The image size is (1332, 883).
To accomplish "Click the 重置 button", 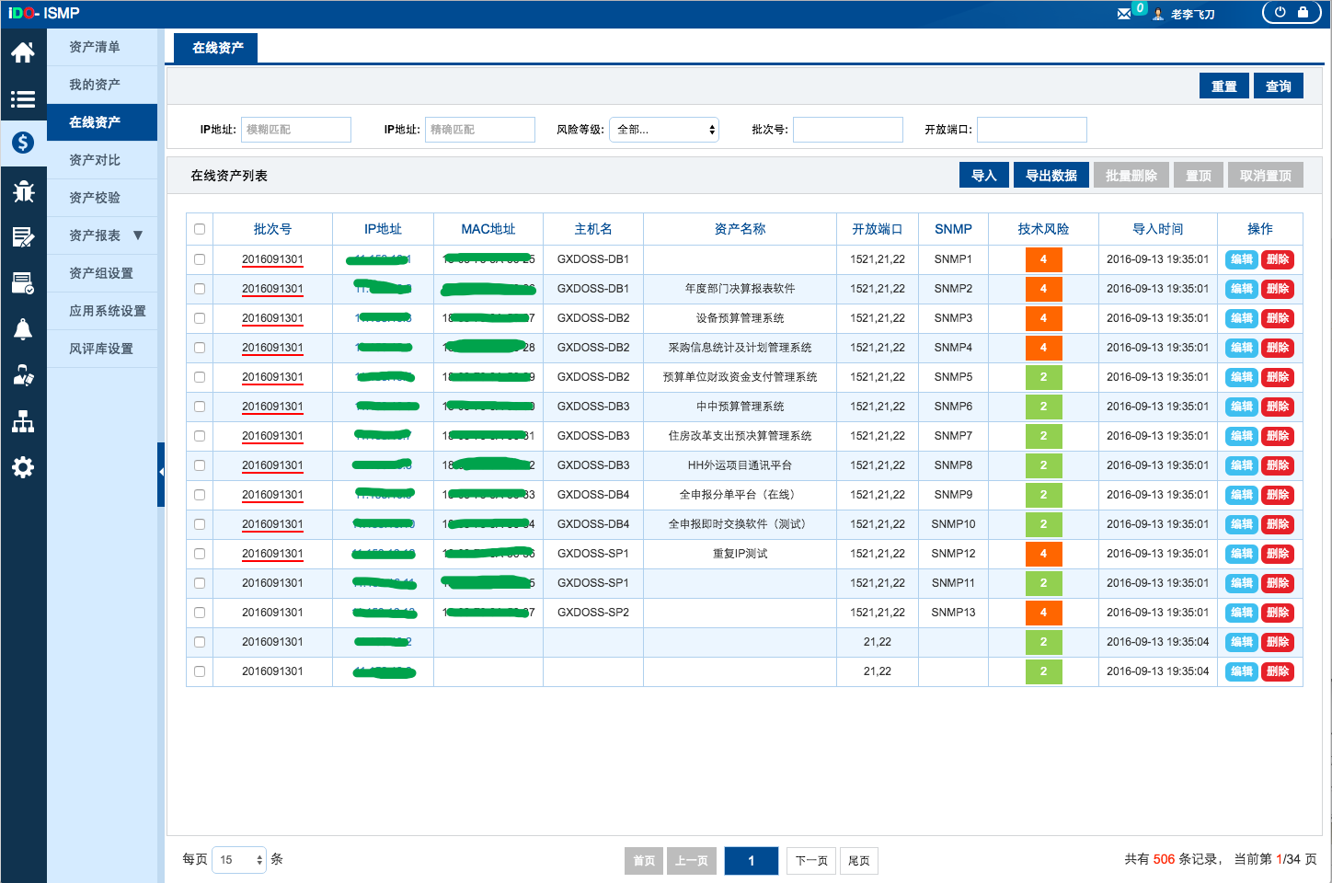I will (1224, 86).
